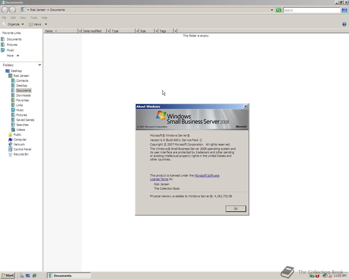Open the View menu
This screenshot has height=279, width=349.
click(x=23, y=18)
